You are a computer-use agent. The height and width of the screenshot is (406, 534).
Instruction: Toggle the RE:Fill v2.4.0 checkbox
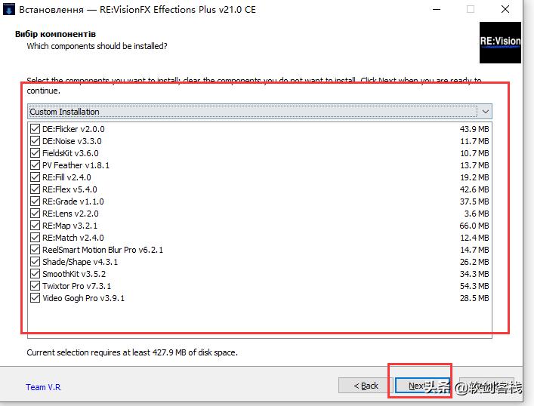pyautogui.click(x=35, y=177)
